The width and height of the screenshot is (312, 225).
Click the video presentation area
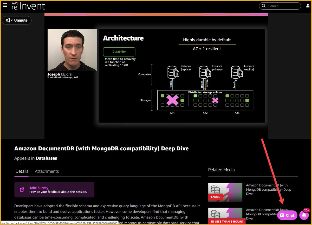[x=156, y=76]
